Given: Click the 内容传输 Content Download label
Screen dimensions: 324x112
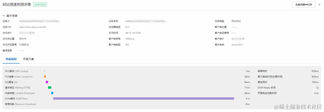Looking at the screenshot, I should tap(20, 93).
